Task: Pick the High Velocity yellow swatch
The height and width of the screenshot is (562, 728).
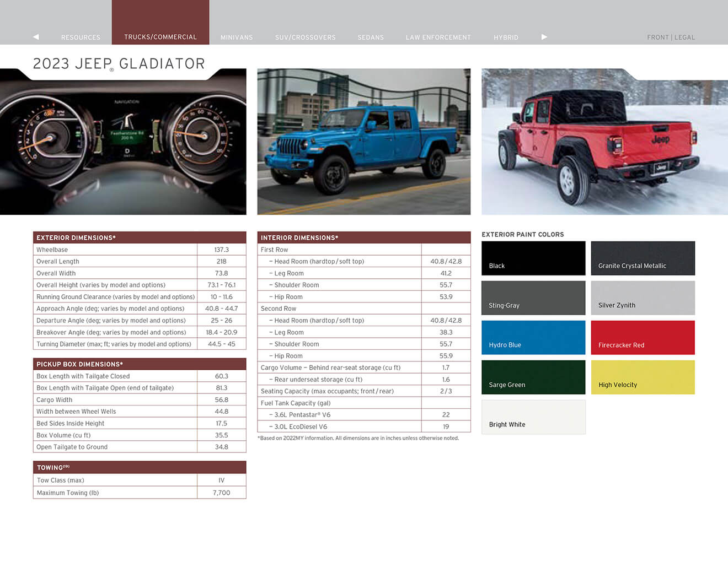Action: [x=643, y=377]
